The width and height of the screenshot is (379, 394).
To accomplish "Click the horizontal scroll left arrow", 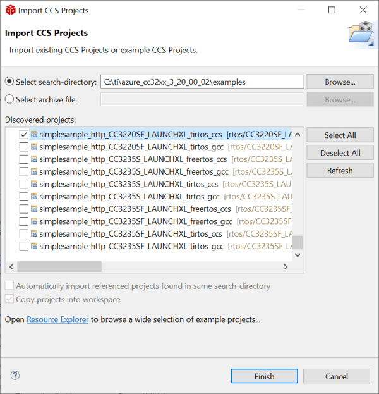I will click(11, 267).
